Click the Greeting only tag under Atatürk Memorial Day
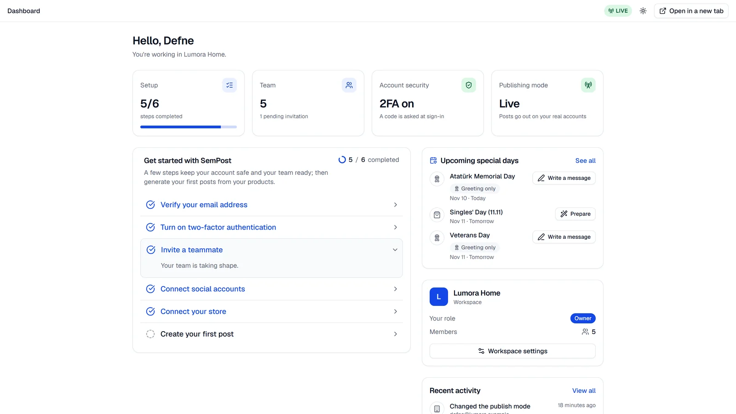736x414 pixels. (x=475, y=189)
